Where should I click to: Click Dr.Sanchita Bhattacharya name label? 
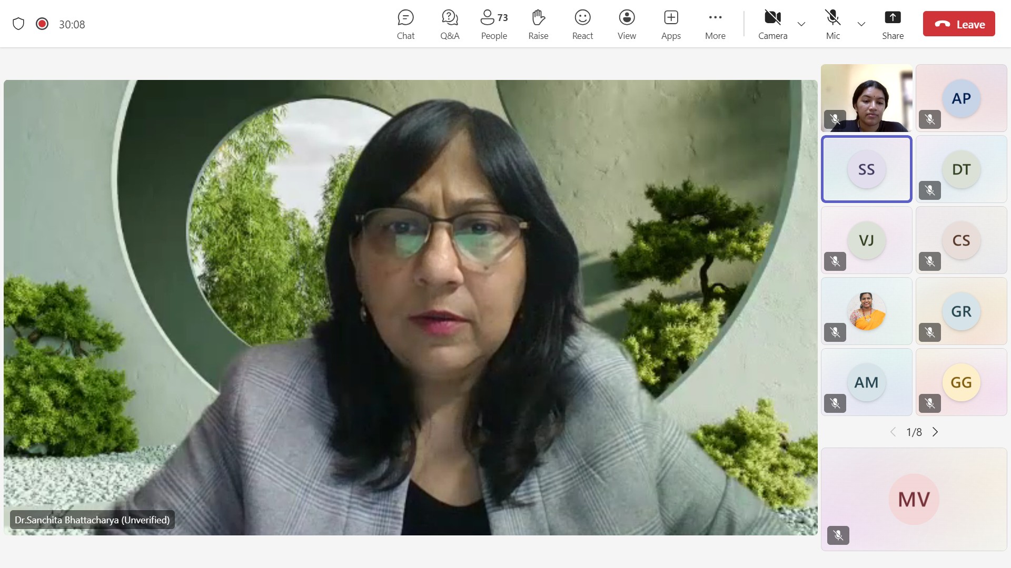[92, 520]
